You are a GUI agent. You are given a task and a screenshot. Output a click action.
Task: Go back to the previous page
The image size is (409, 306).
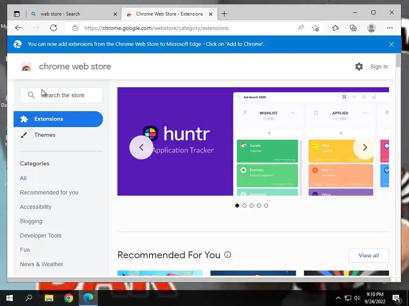18,28
